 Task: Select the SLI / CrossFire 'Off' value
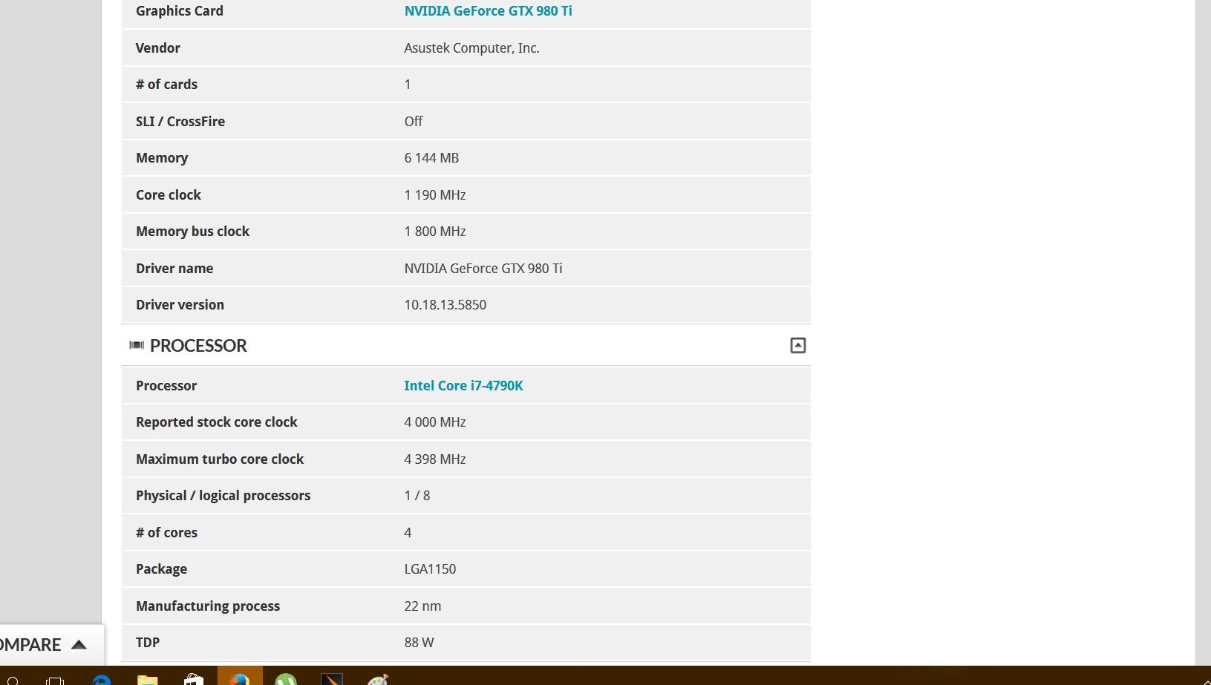(x=413, y=122)
